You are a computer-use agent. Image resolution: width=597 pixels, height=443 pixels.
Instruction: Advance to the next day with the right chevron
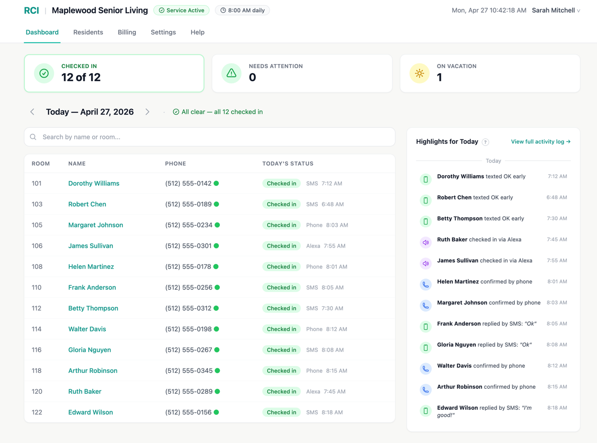pos(147,112)
